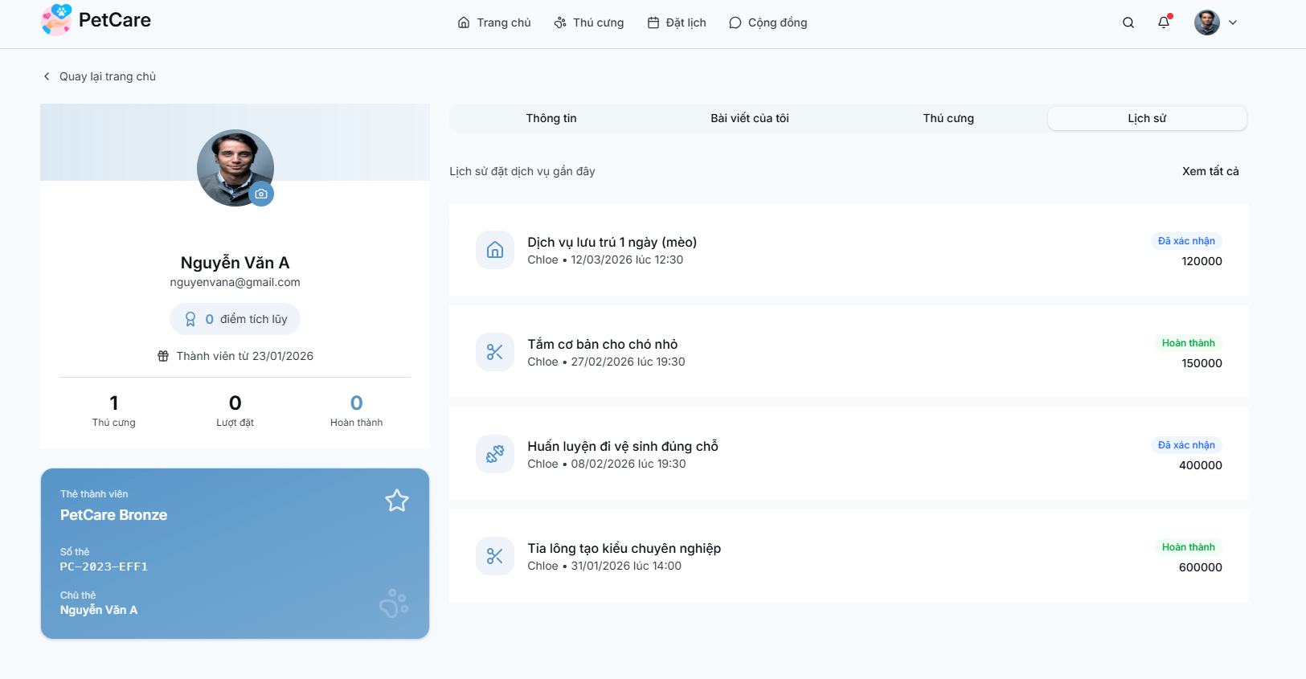Open the notifications bell icon
Screen dimensions: 1306x679
coord(1164,22)
